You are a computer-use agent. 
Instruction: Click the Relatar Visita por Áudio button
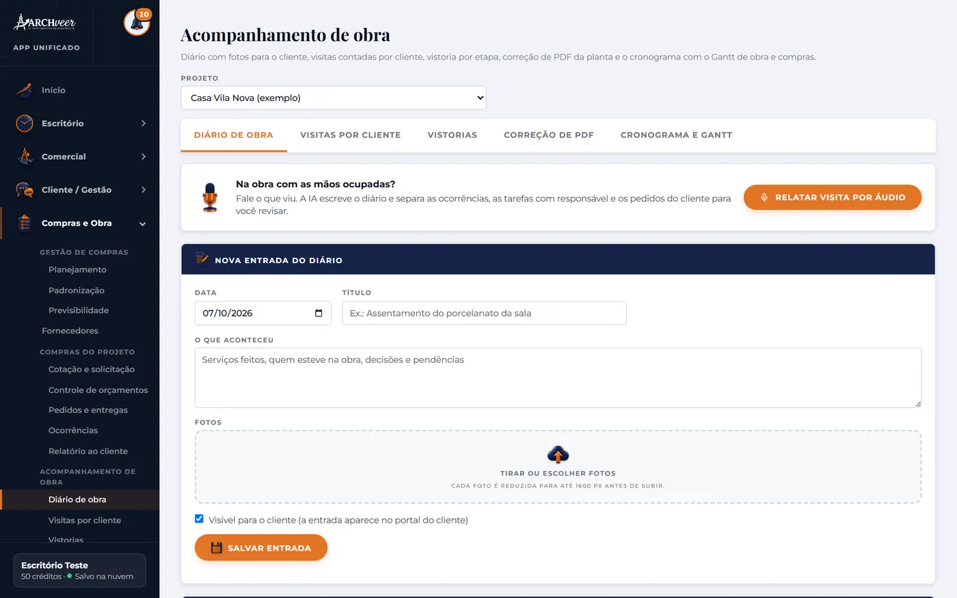[x=833, y=198]
